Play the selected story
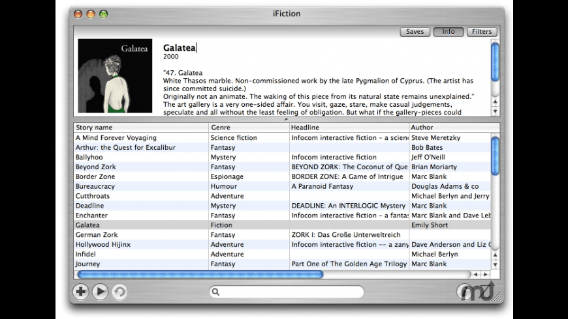Image resolution: width=568 pixels, height=319 pixels. (x=100, y=292)
